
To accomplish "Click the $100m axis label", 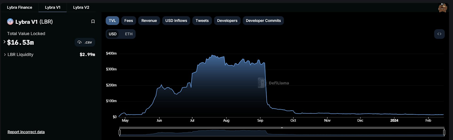I will click(x=111, y=101).
